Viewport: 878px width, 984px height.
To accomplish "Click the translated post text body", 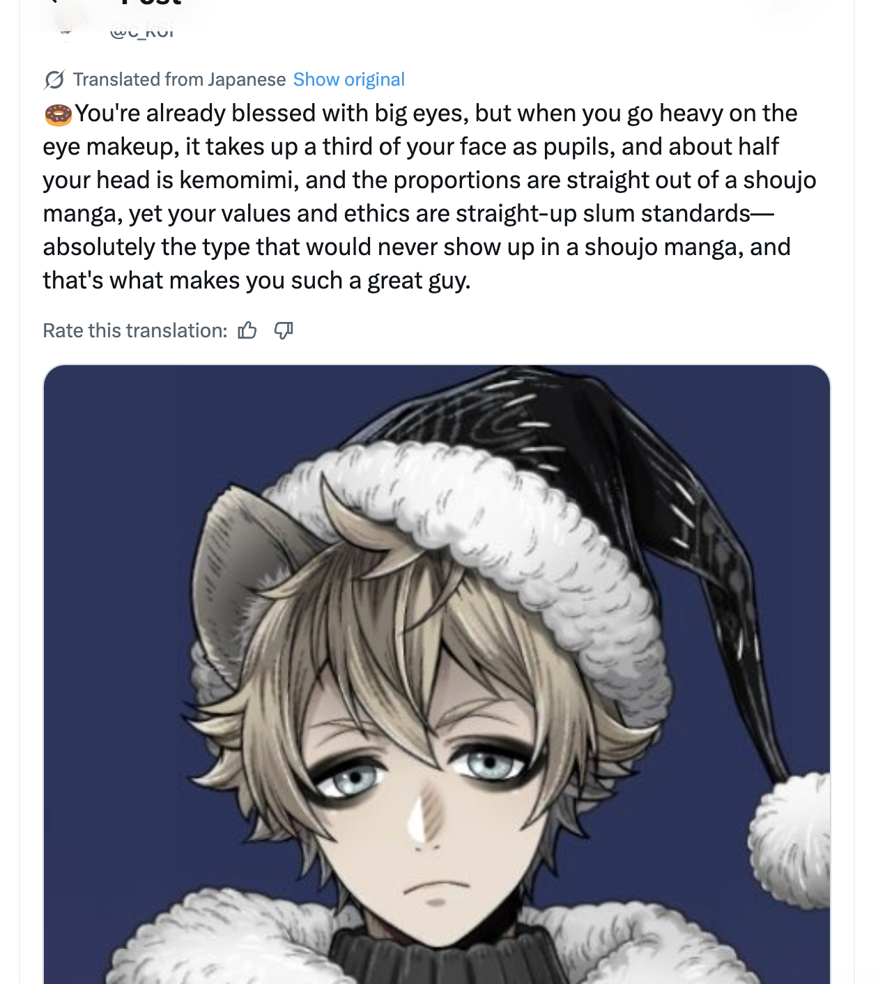I will [429, 197].
